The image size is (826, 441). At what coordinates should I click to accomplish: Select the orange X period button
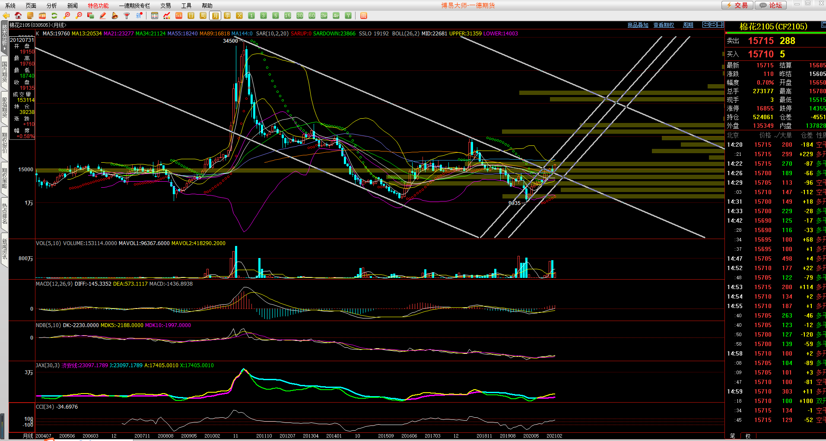pos(239,16)
